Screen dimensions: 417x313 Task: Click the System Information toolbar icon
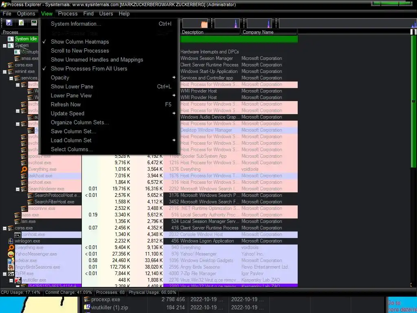[x=34, y=23]
